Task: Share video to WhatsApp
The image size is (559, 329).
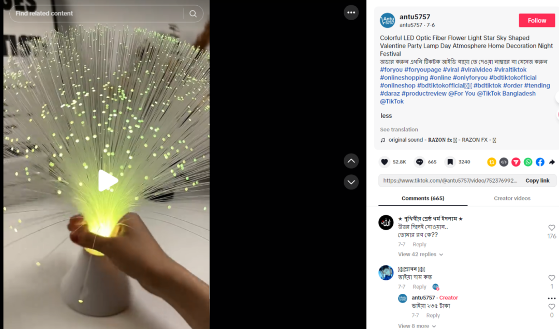Action: [528, 162]
